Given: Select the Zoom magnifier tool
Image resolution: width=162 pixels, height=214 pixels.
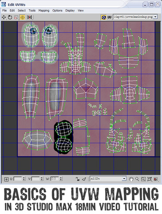Looking at the screenshot, I should coord(137,179).
